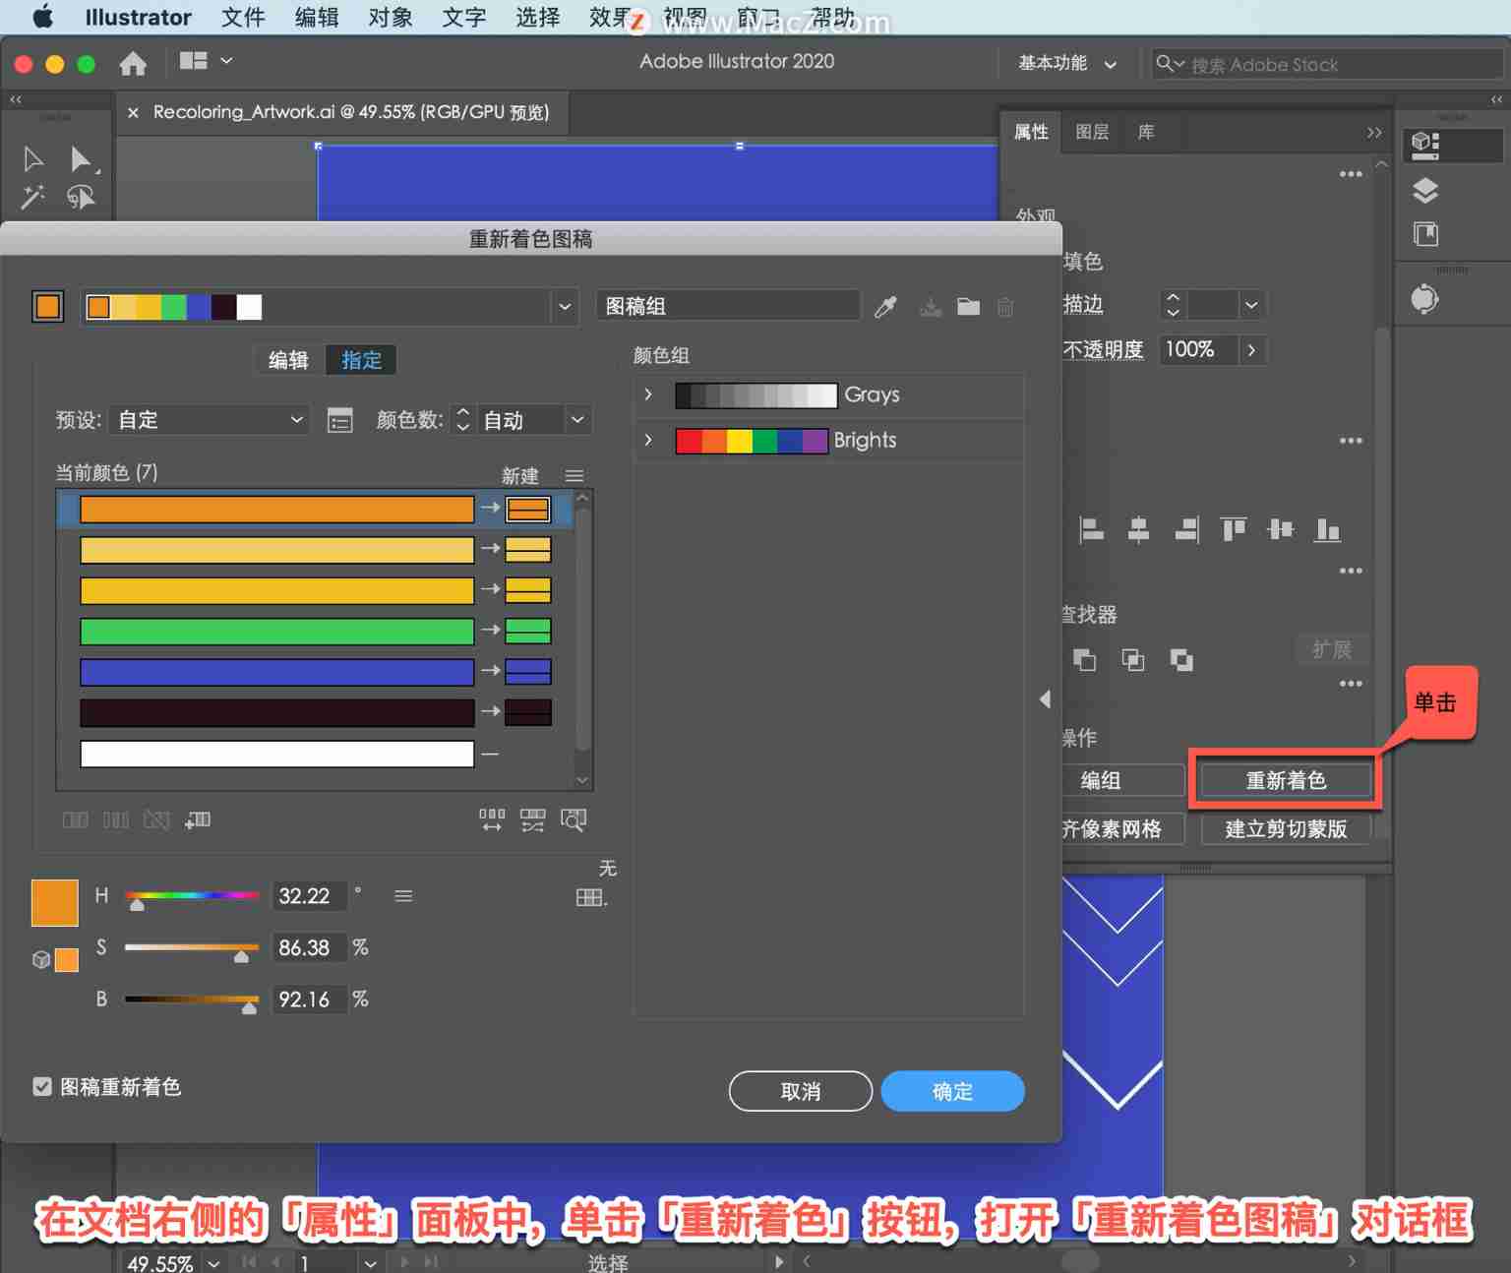1511x1273 pixels.
Task: Create a new color group folder icon
Action: click(x=969, y=307)
